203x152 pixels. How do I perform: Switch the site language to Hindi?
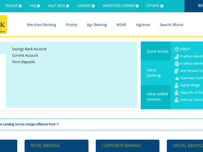(200, 6)
